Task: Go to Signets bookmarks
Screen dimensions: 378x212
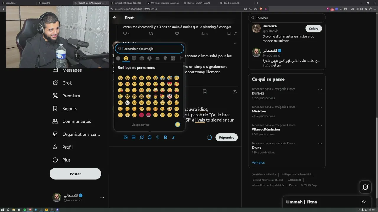Action: [x=64, y=109]
